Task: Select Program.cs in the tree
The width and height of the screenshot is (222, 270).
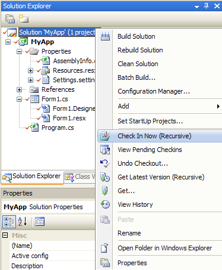Action: click(58, 128)
